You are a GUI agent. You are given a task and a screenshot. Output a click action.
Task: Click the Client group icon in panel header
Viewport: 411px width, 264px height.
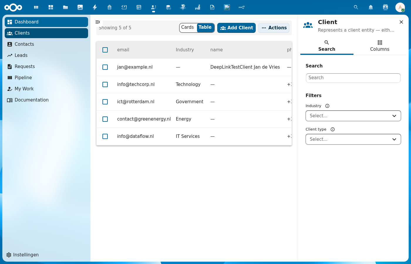[x=308, y=25]
